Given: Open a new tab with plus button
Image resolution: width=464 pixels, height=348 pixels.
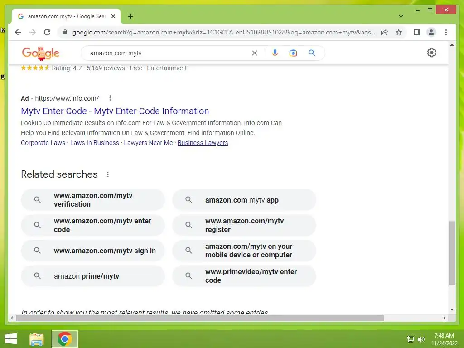Looking at the screenshot, I should pyautogui.click(x=130, y=16).
